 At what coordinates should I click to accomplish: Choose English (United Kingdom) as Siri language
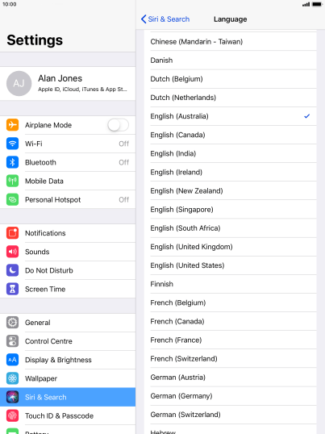coord(230,247)
